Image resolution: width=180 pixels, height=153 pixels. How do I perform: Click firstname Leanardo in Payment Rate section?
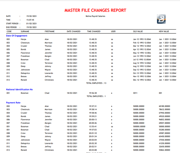(49, 143)
